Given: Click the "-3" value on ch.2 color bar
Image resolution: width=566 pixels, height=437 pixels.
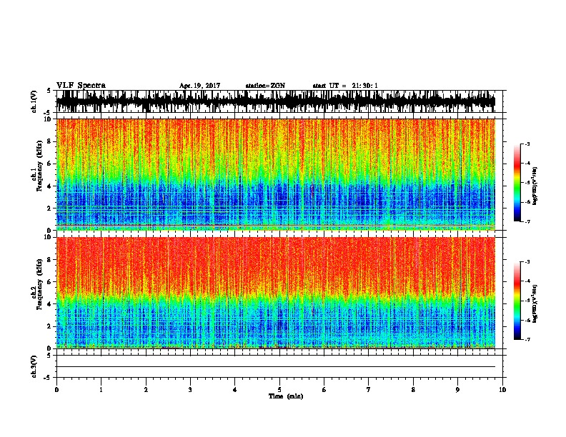Looking at the screenshot, I should point(527,262).
